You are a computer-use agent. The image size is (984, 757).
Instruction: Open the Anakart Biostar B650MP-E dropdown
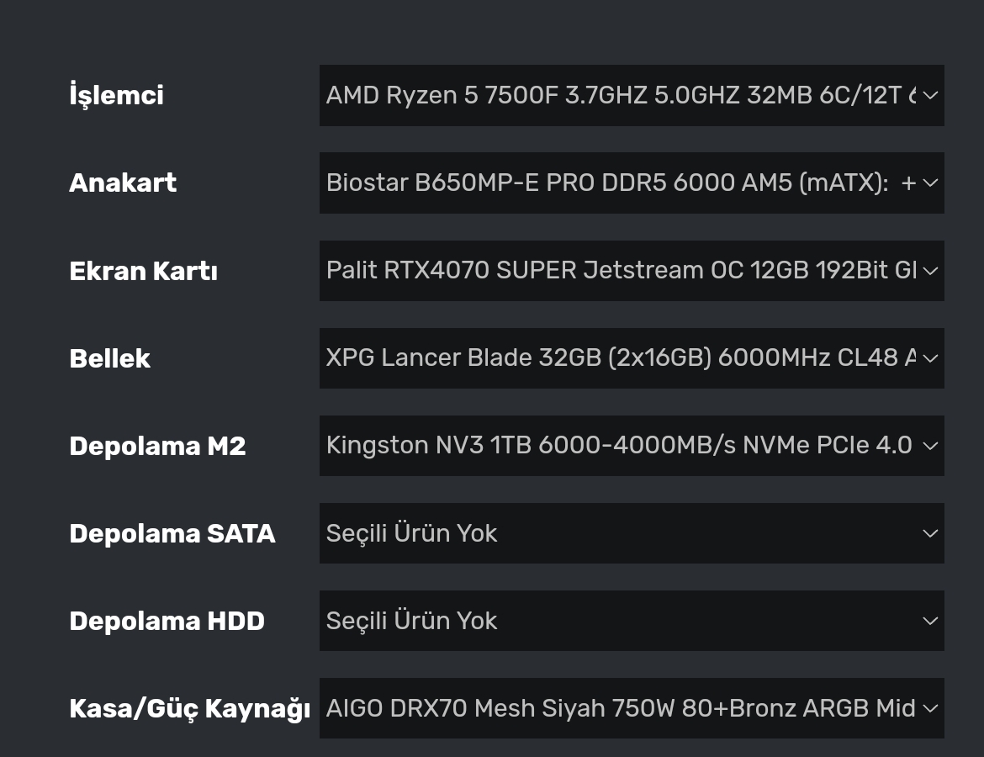click(x=621, y=183)
